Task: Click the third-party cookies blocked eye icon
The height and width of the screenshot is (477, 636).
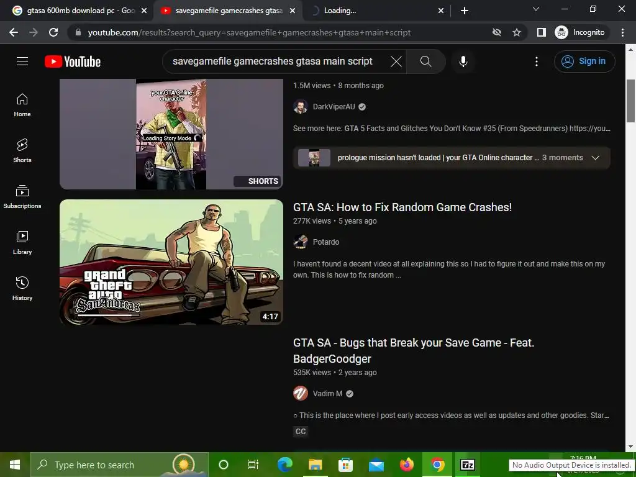Action: (496, 32)
